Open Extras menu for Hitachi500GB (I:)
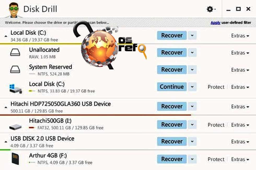 point(240,125)
